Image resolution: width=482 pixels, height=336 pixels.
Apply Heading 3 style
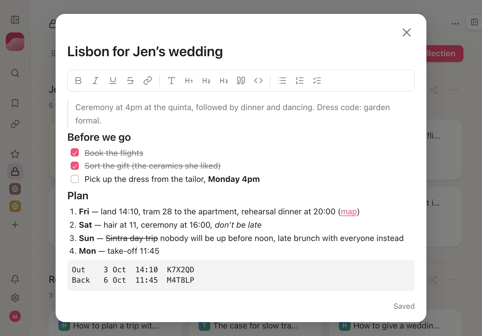click(x=224, y=81)
